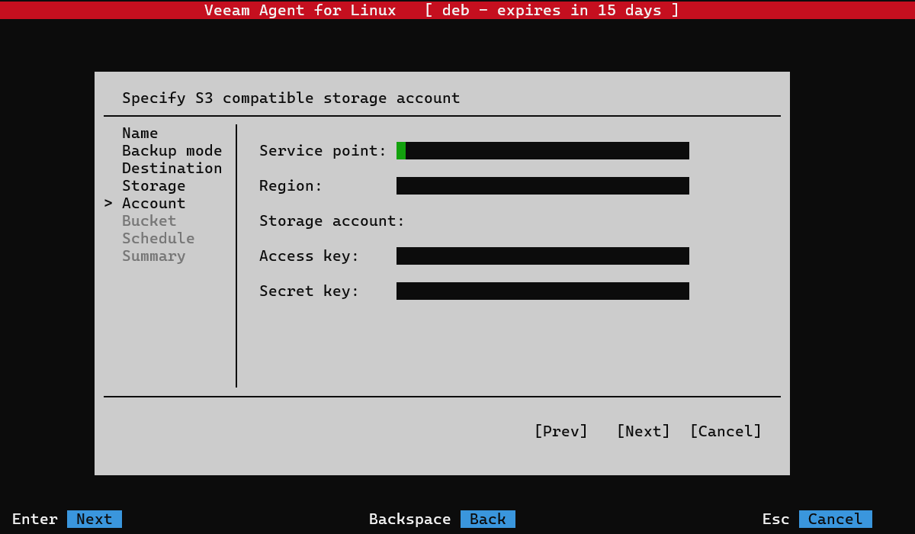Click into the Region text field
Image resolution: width=915 pixels, height=534 pixels.
(542, 186)
